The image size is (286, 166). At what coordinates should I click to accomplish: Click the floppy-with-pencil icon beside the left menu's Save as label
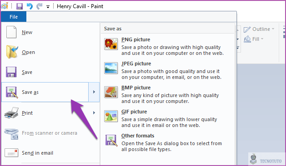click(12, 92)
